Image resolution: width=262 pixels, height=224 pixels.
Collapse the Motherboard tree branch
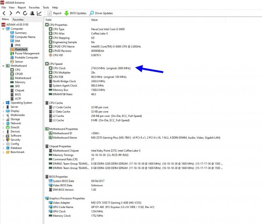3,66
